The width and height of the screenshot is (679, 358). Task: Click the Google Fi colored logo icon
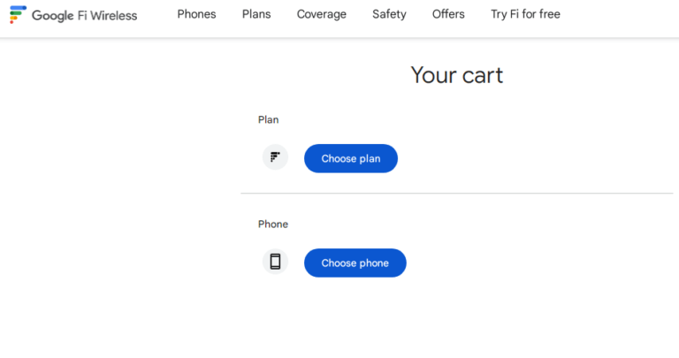[18, 14]
